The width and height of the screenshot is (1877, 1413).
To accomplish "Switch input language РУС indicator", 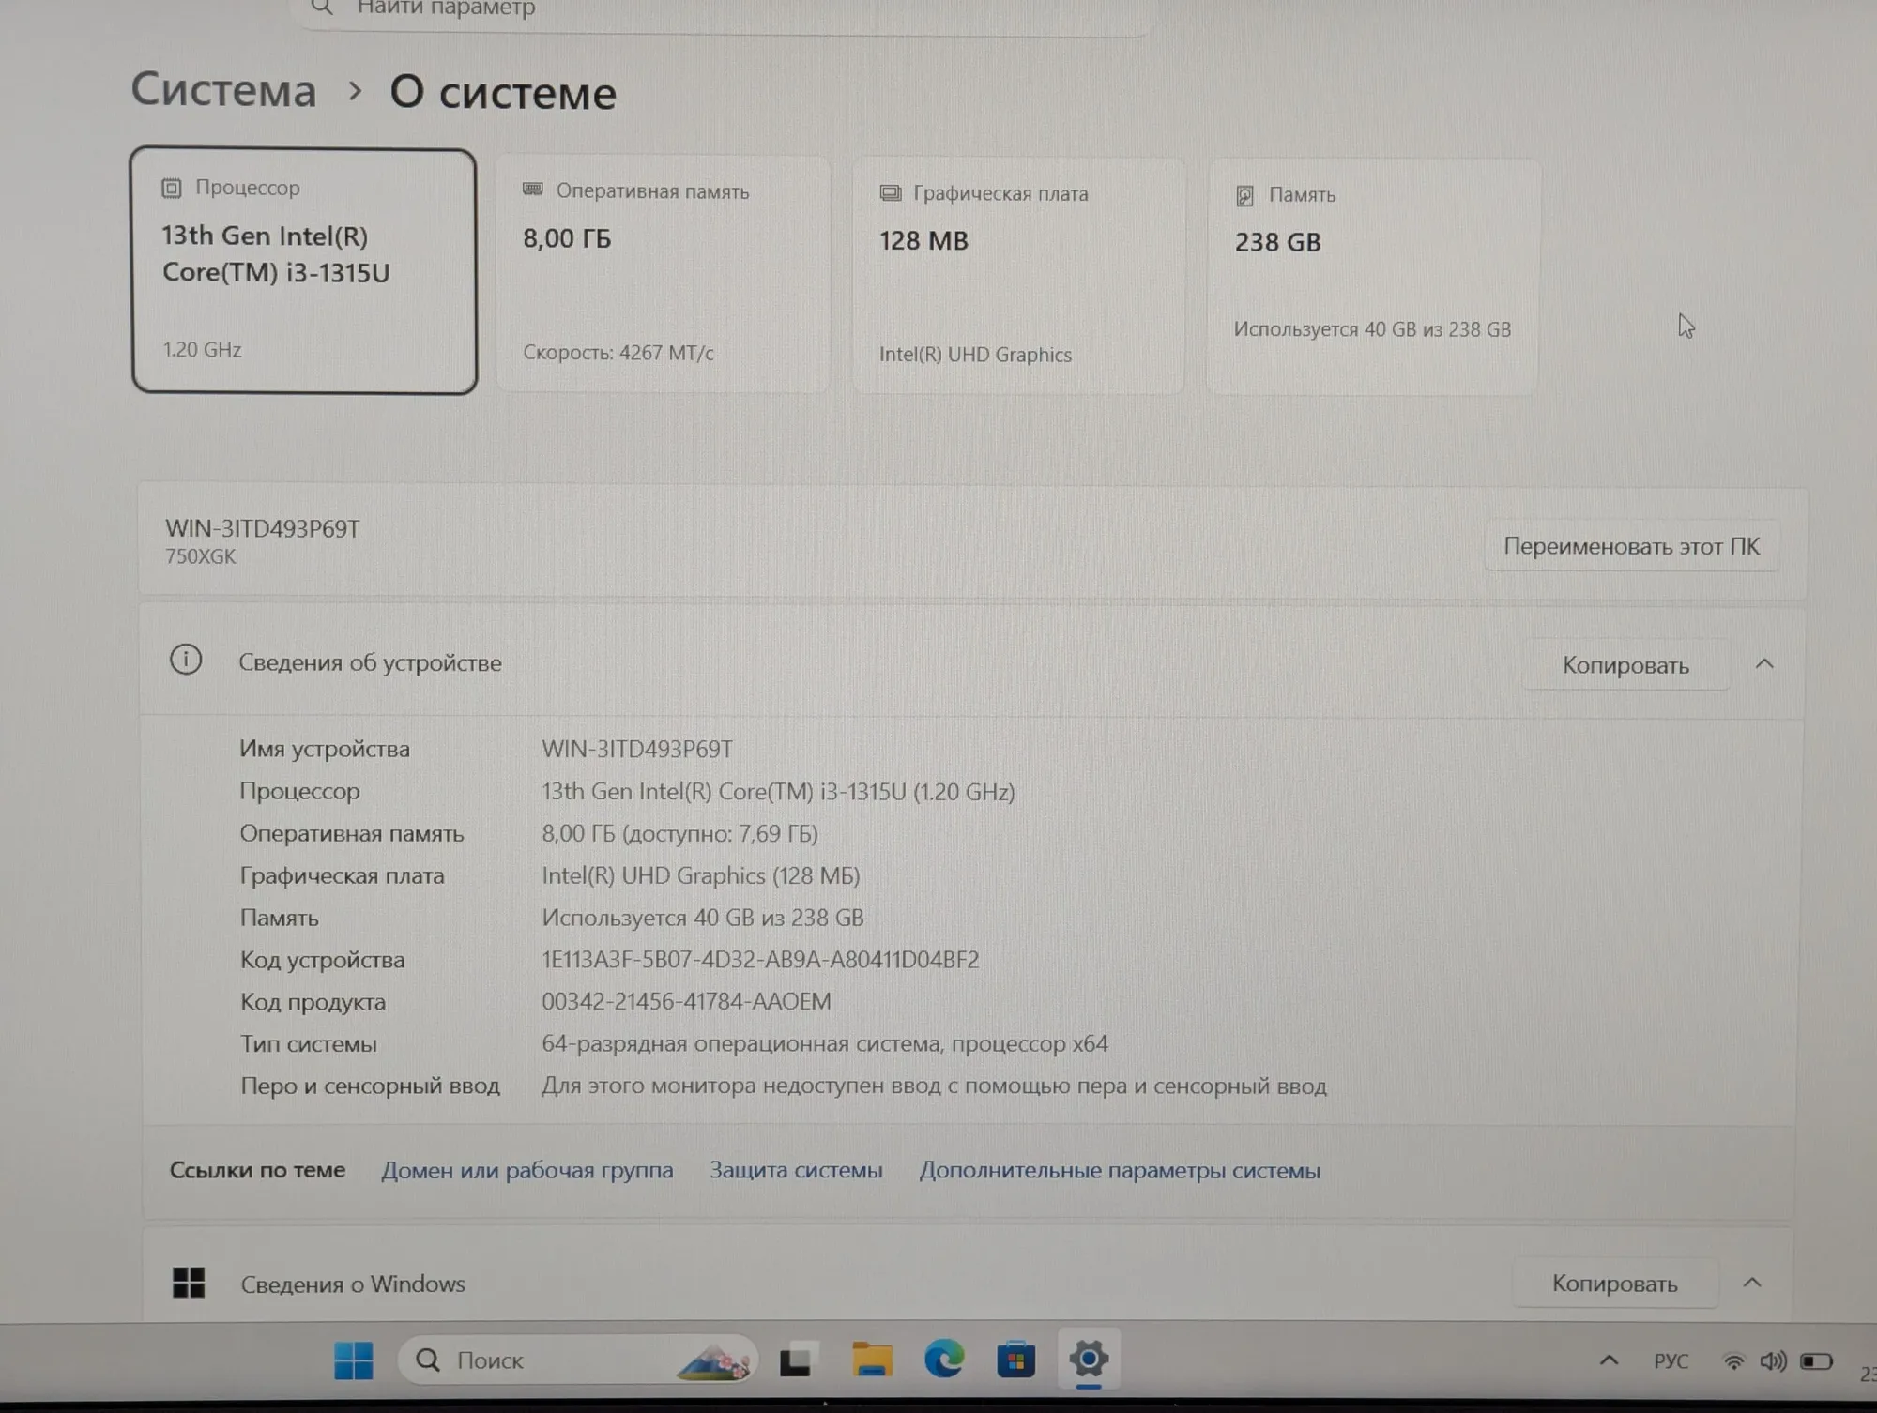I will [x=1671, y=1360].
